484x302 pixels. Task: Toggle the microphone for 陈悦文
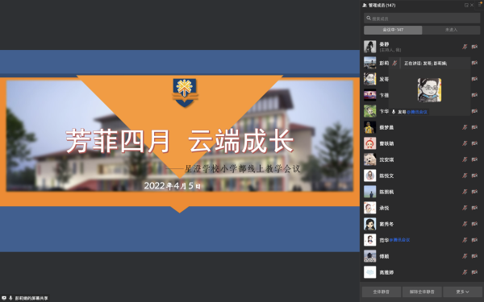coord(465,176)
